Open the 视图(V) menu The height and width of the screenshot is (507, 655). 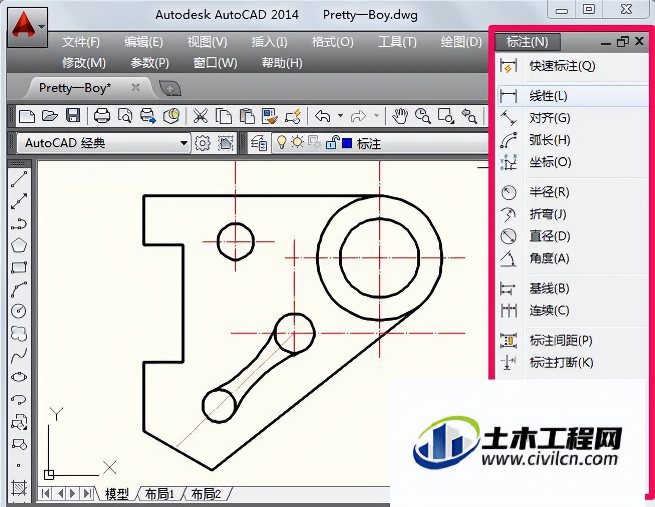(x=207, y=42)
